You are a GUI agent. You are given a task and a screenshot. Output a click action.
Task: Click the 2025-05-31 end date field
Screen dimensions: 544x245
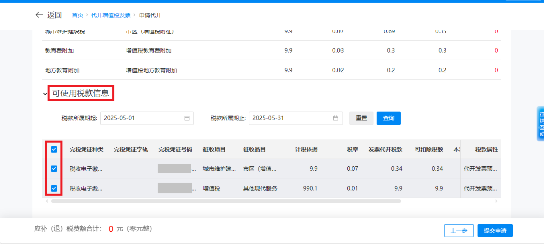click(296, 118)
